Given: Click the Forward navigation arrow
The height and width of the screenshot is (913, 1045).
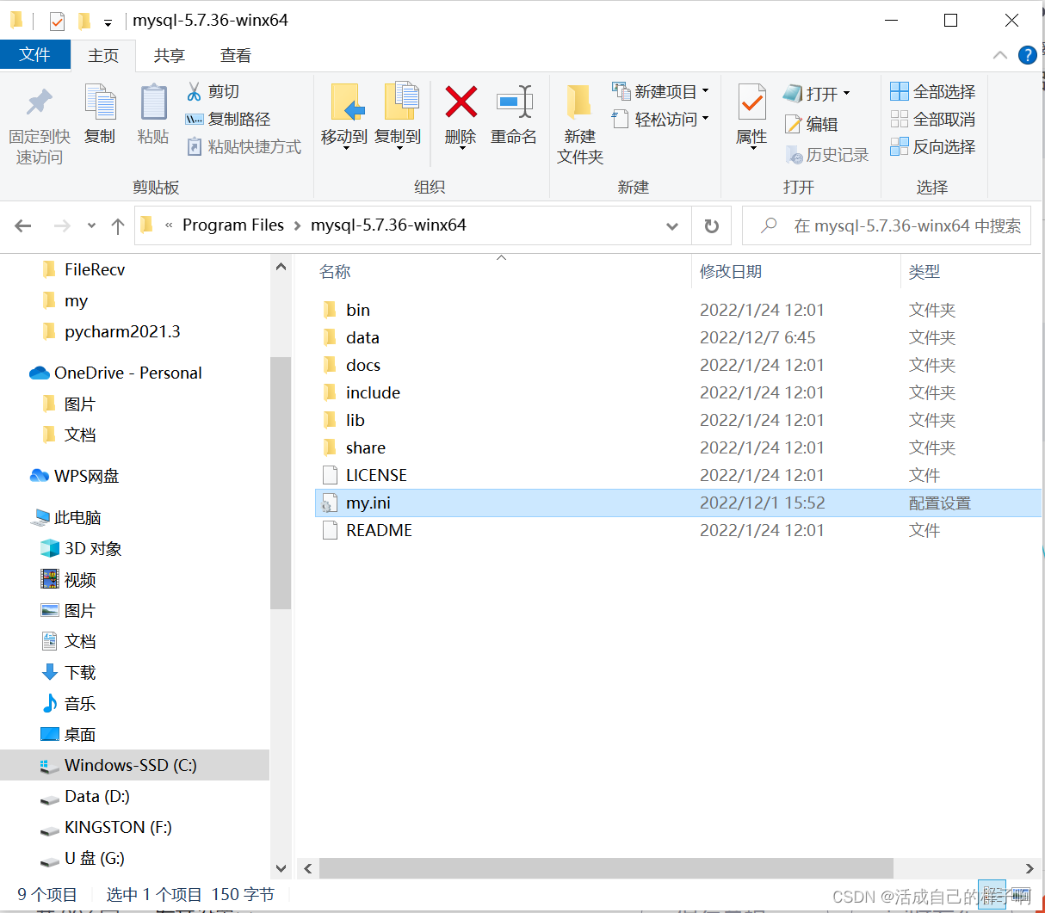Looking at the screenshot, I should pos(62,225).
